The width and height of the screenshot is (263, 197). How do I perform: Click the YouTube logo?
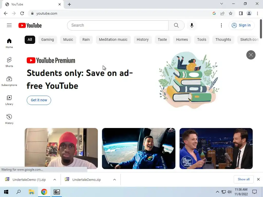click(x=30, y=25)
